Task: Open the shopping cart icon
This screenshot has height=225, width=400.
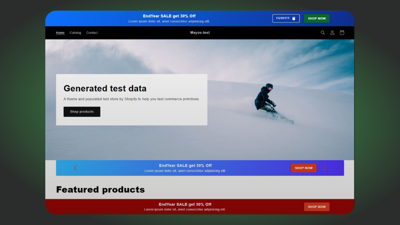Action: pyautogui.click(x=342, y=33)
